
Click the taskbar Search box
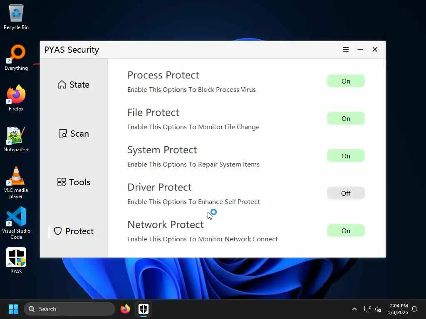69,309
